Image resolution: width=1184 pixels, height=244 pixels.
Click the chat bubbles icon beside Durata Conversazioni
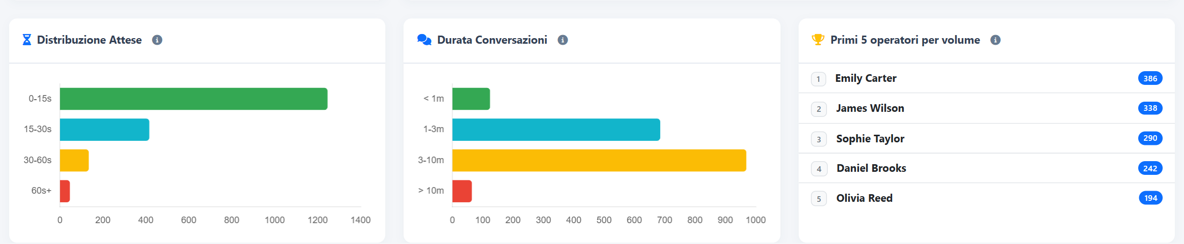click(424, 40)
